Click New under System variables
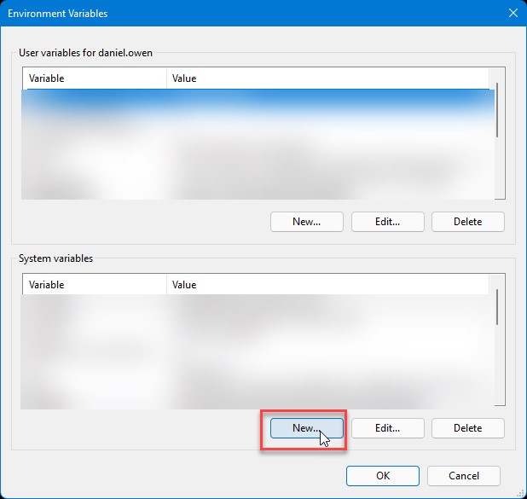 click(x=306, y=428)
